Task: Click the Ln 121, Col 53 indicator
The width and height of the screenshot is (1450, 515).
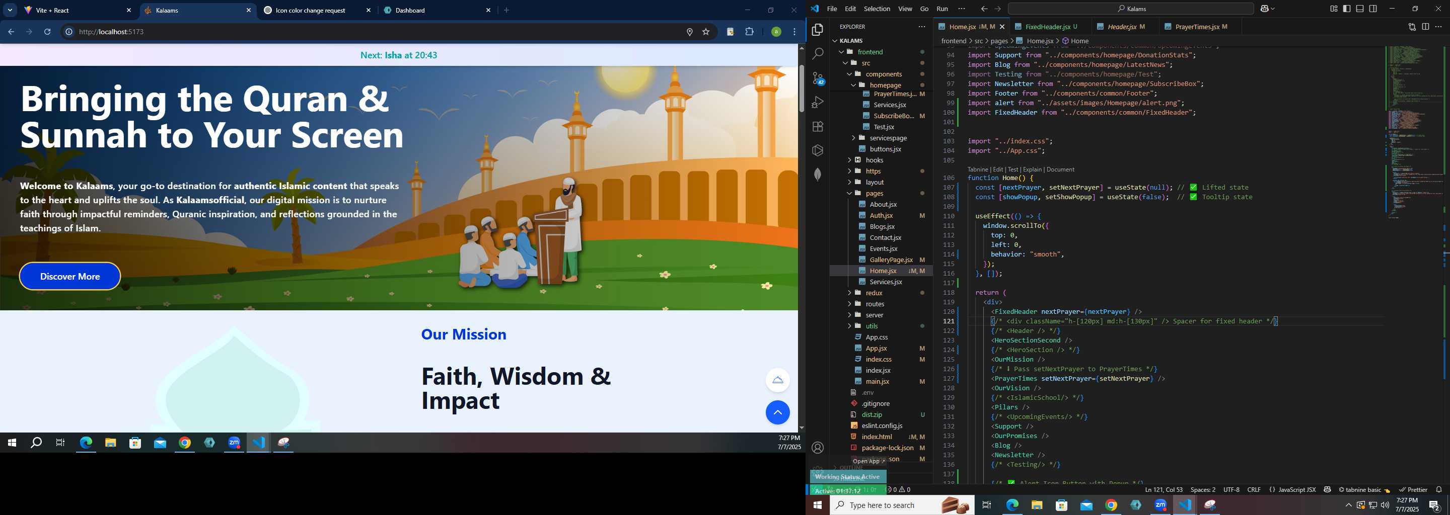Action: 1164,490
